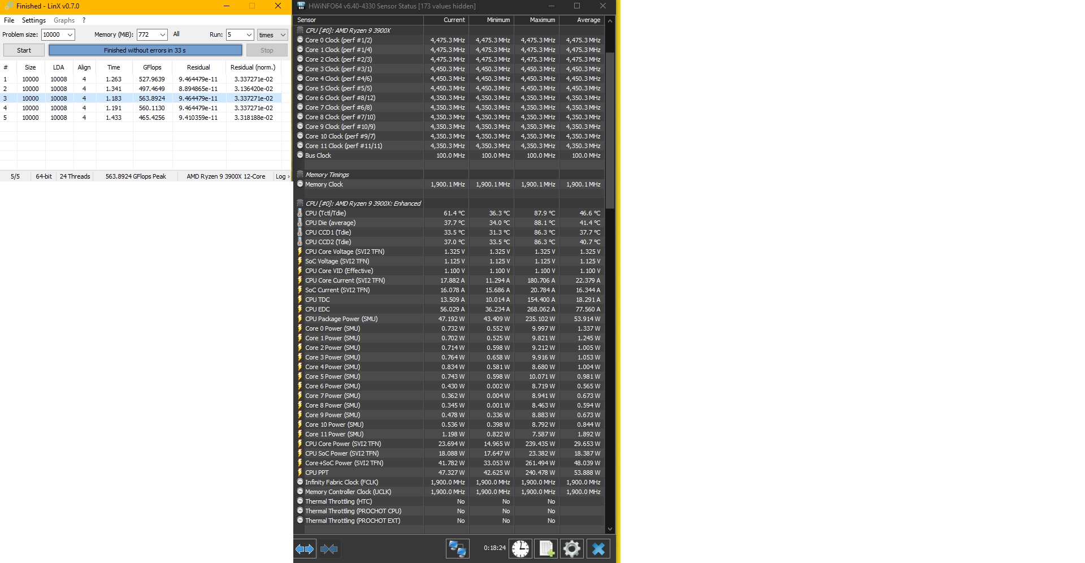Click the clock icon beside Bus Clock
Image resolution: width=1085 pixels, height=563 pixels.
tap(300, 155)
